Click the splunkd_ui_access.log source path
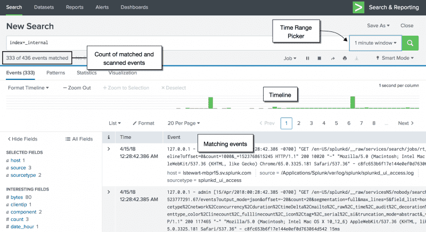Image resolution: width=426 pixels, height=232 pixels. click(347, 173)
